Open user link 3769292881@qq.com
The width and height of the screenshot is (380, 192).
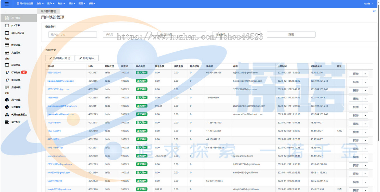(x=58, y=89)
